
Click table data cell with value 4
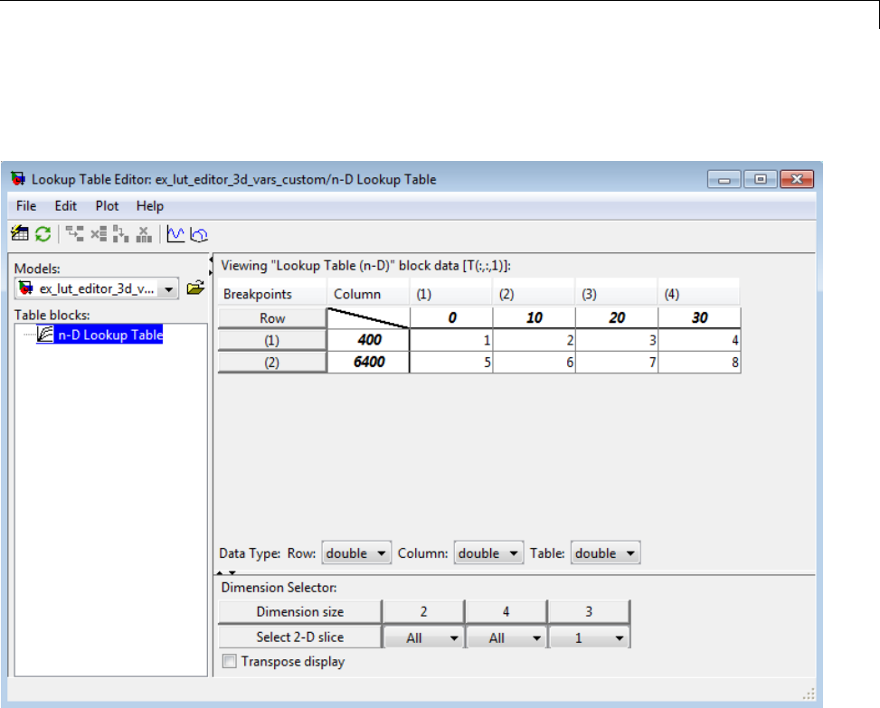click(699, 340)
